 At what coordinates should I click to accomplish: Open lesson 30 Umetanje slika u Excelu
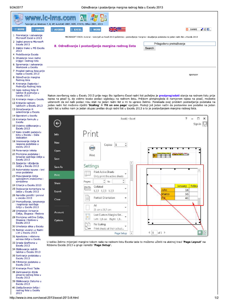pyautogui.click(x=30, y=226)
